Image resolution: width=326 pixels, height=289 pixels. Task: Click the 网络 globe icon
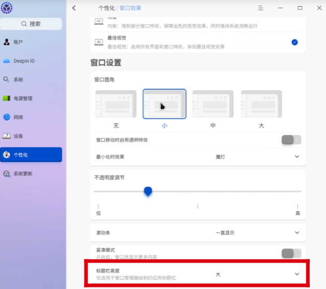point(7,117)
